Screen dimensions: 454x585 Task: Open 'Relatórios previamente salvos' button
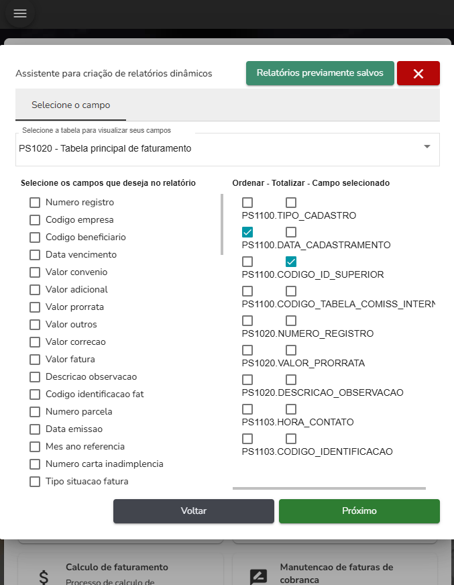(320, 73)
